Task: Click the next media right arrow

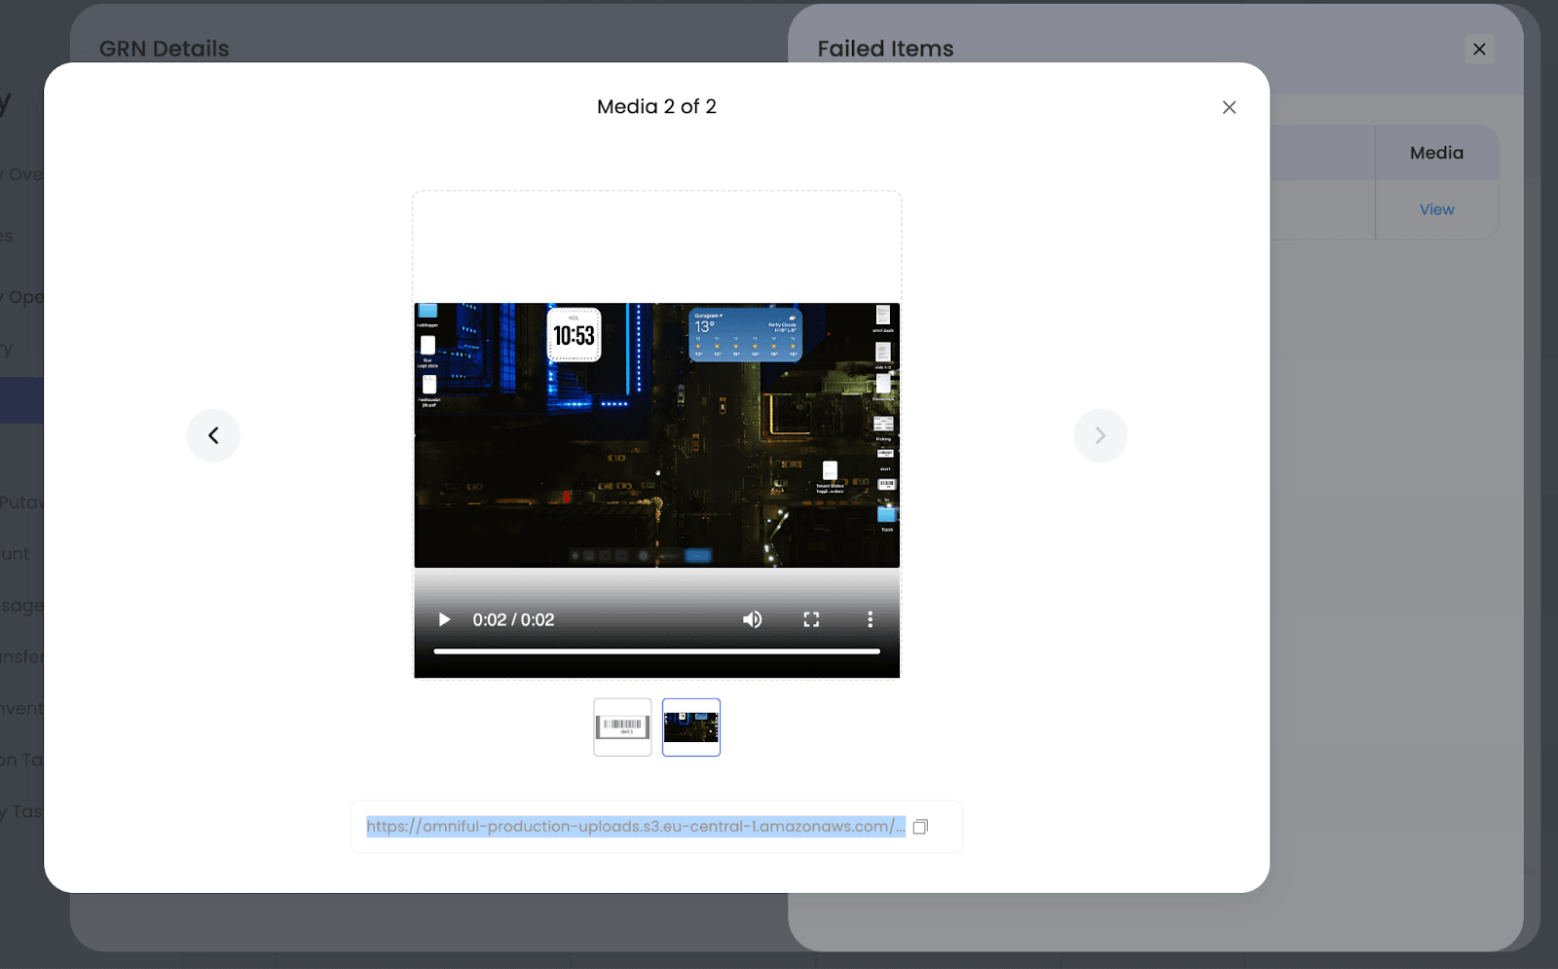Action: (x=1100, y=435)
